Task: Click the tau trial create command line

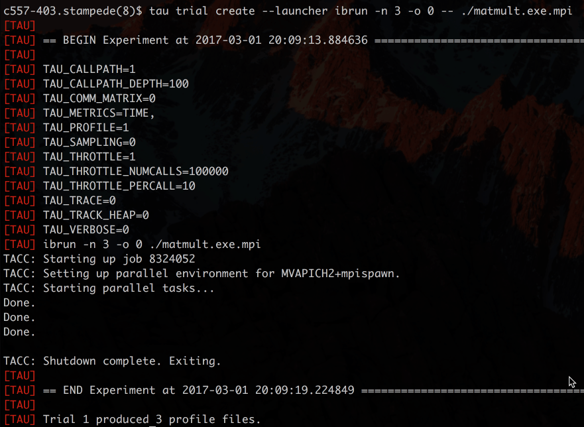Action: 288,11
